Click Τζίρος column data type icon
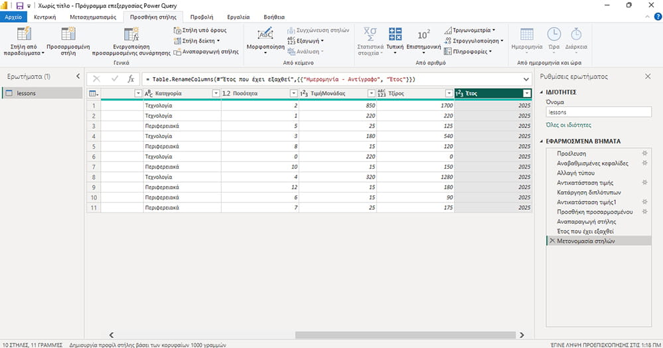Image resolution: width=663 pixels, height=348 pixels. (x=382, y=93)
